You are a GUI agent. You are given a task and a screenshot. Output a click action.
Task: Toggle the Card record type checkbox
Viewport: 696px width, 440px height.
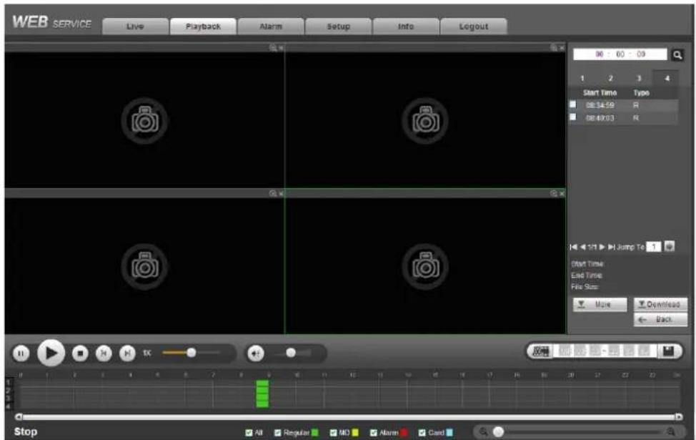(422, 432)
